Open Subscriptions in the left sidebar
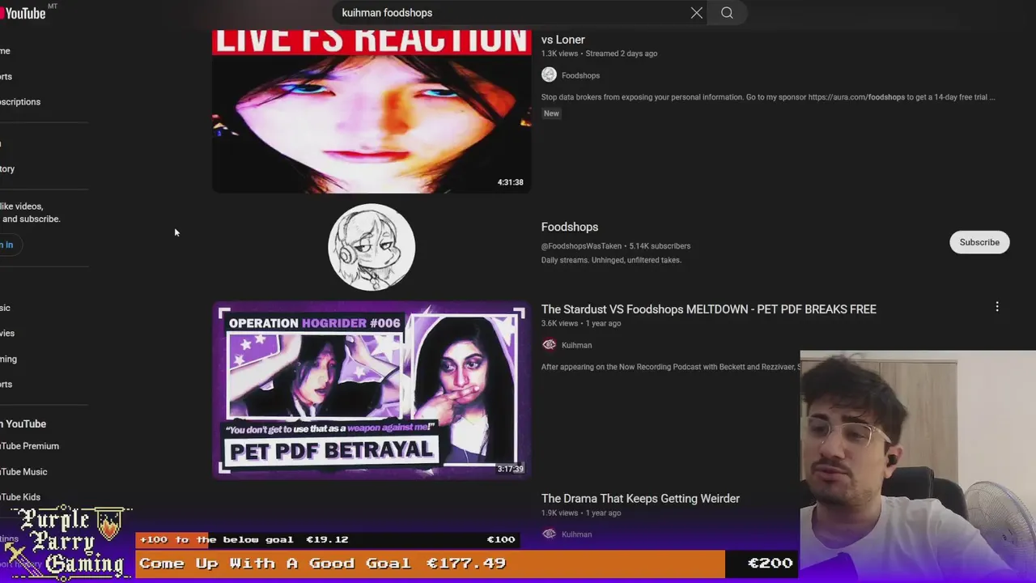The height and width of the screenshot is (583, 1036). pyautogui.click(x=20, y=102)
